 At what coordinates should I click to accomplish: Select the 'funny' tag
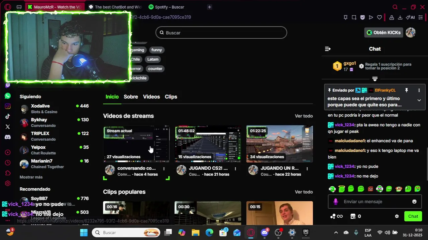[156, 50]
